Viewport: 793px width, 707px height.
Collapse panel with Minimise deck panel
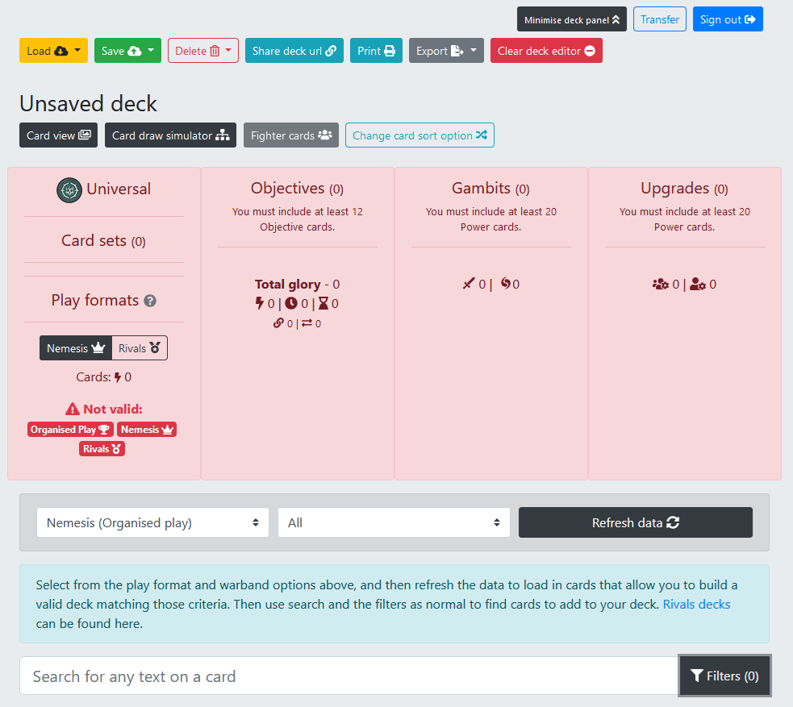tap(571, 19)
